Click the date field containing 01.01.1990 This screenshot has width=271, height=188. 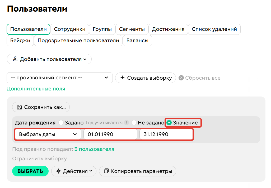(x=110, y=134)
